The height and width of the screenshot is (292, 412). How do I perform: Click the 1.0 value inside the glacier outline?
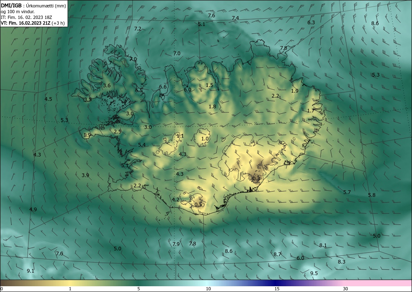pos(205,139)
